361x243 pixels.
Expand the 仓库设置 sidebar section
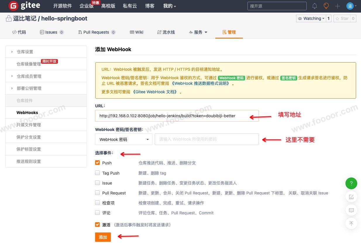25,52
